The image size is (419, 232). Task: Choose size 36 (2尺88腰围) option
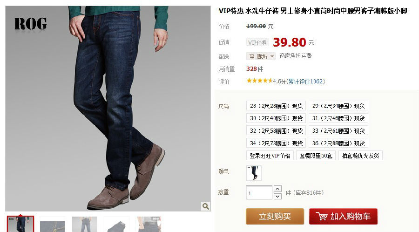pos(338,143)
